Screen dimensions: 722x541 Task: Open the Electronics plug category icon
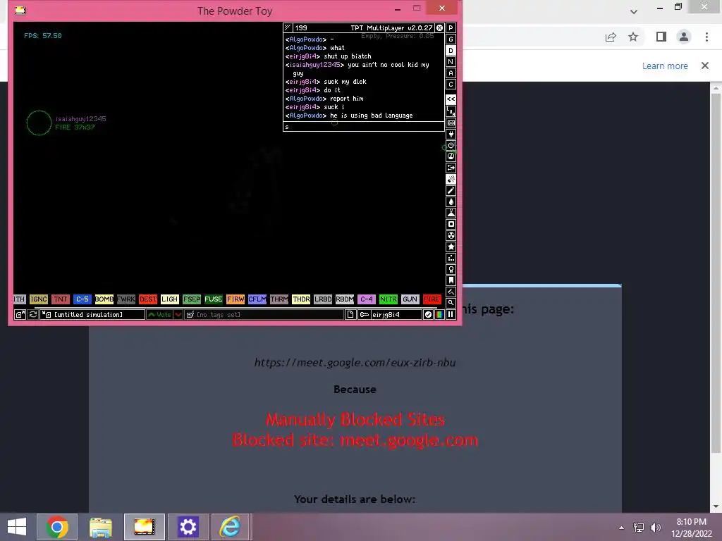451,135
